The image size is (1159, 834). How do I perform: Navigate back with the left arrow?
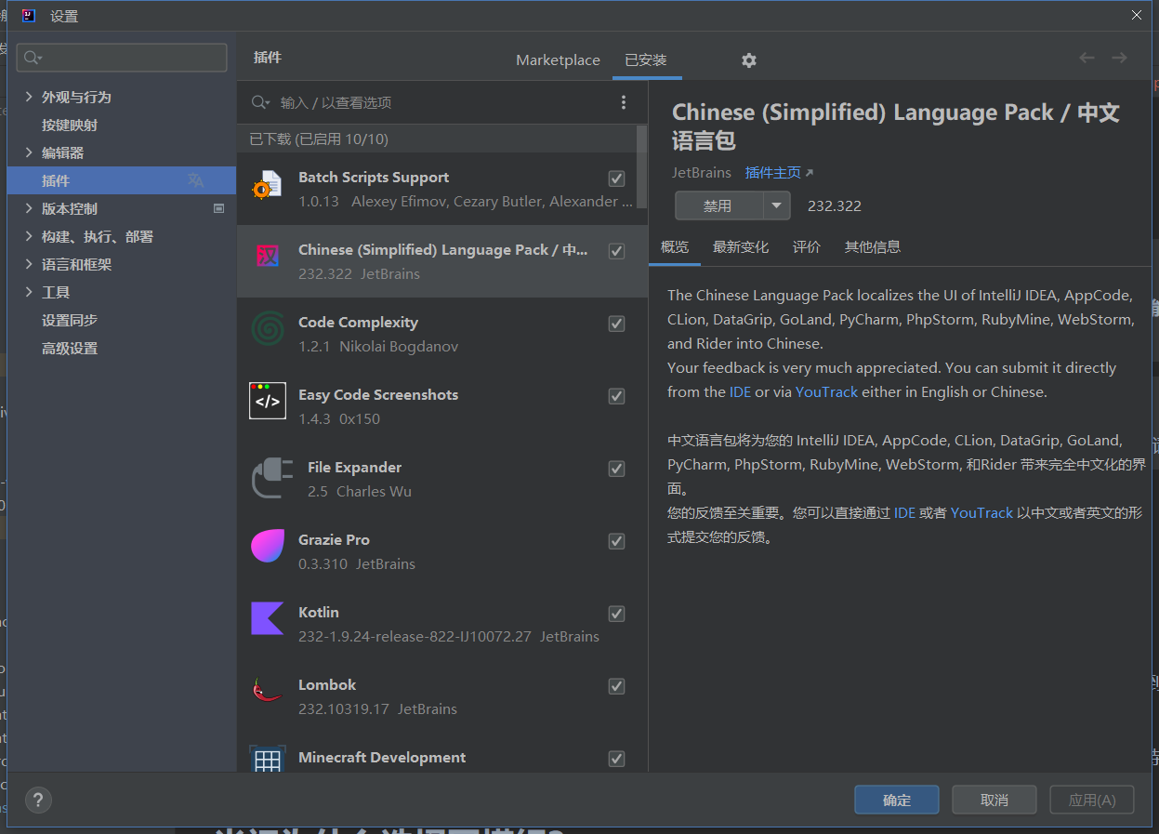pyautogui.click(x=1087, y=58)
